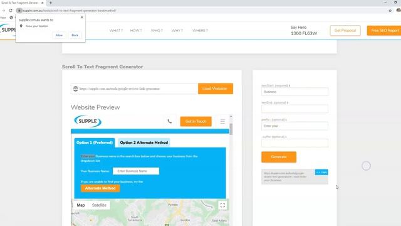Click the globe icon in URL field
This screenshot has height=226, width=401.
tap(75, 89)
